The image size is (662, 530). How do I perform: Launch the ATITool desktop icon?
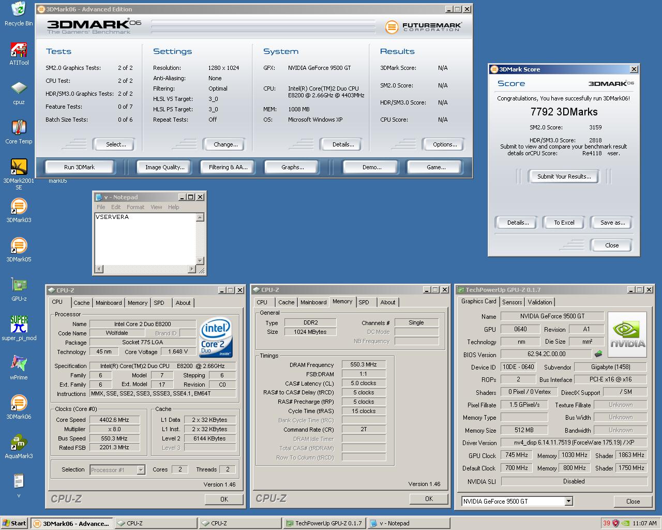point(19,53)
